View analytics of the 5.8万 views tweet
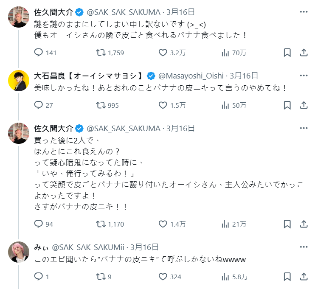The width and height of the screenshot is (315, 289). point(225,276)
